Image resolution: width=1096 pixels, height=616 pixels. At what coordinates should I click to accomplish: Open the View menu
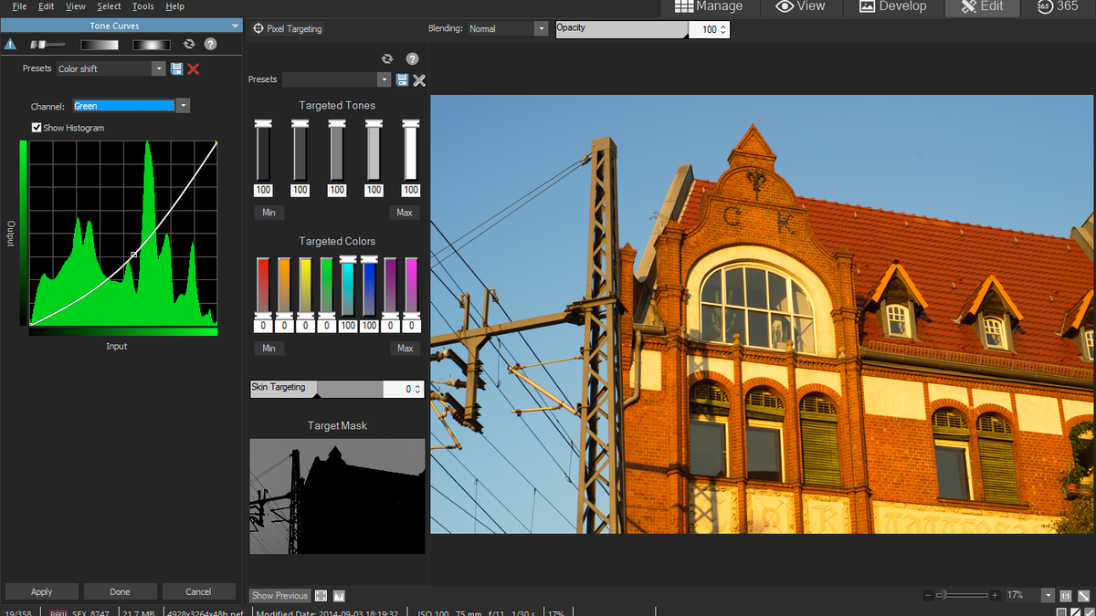click(76, 6)
